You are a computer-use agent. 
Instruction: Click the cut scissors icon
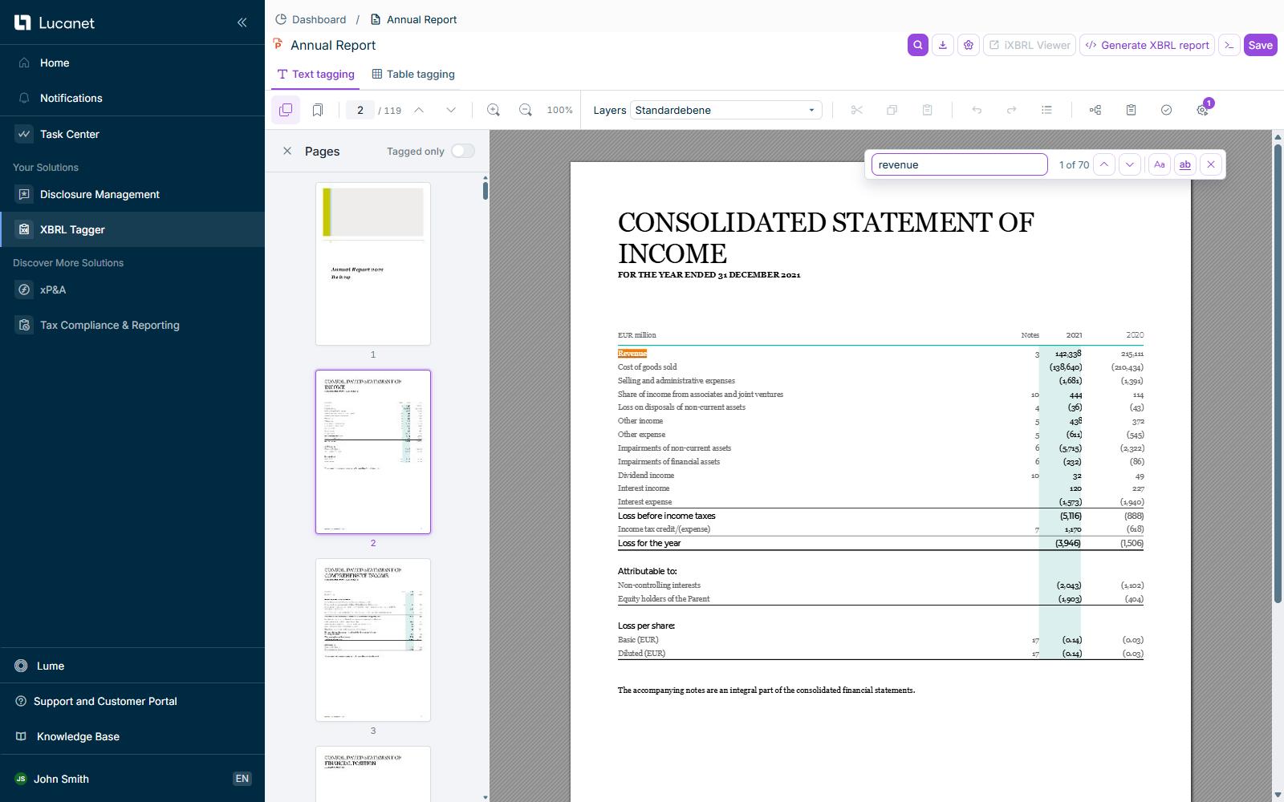[857, 110]
